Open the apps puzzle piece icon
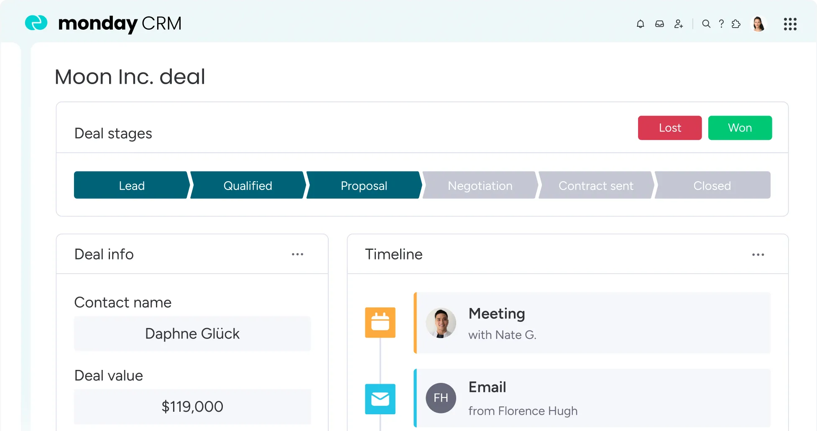This screenshot has width=817, height=431. [736, 24]
